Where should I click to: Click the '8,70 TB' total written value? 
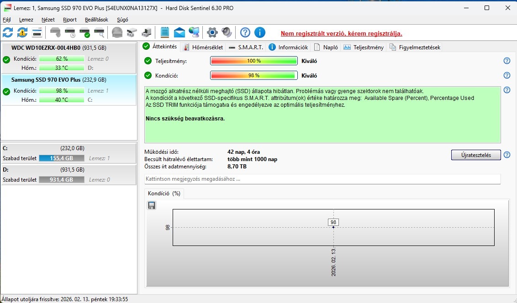tap(237, 166)
